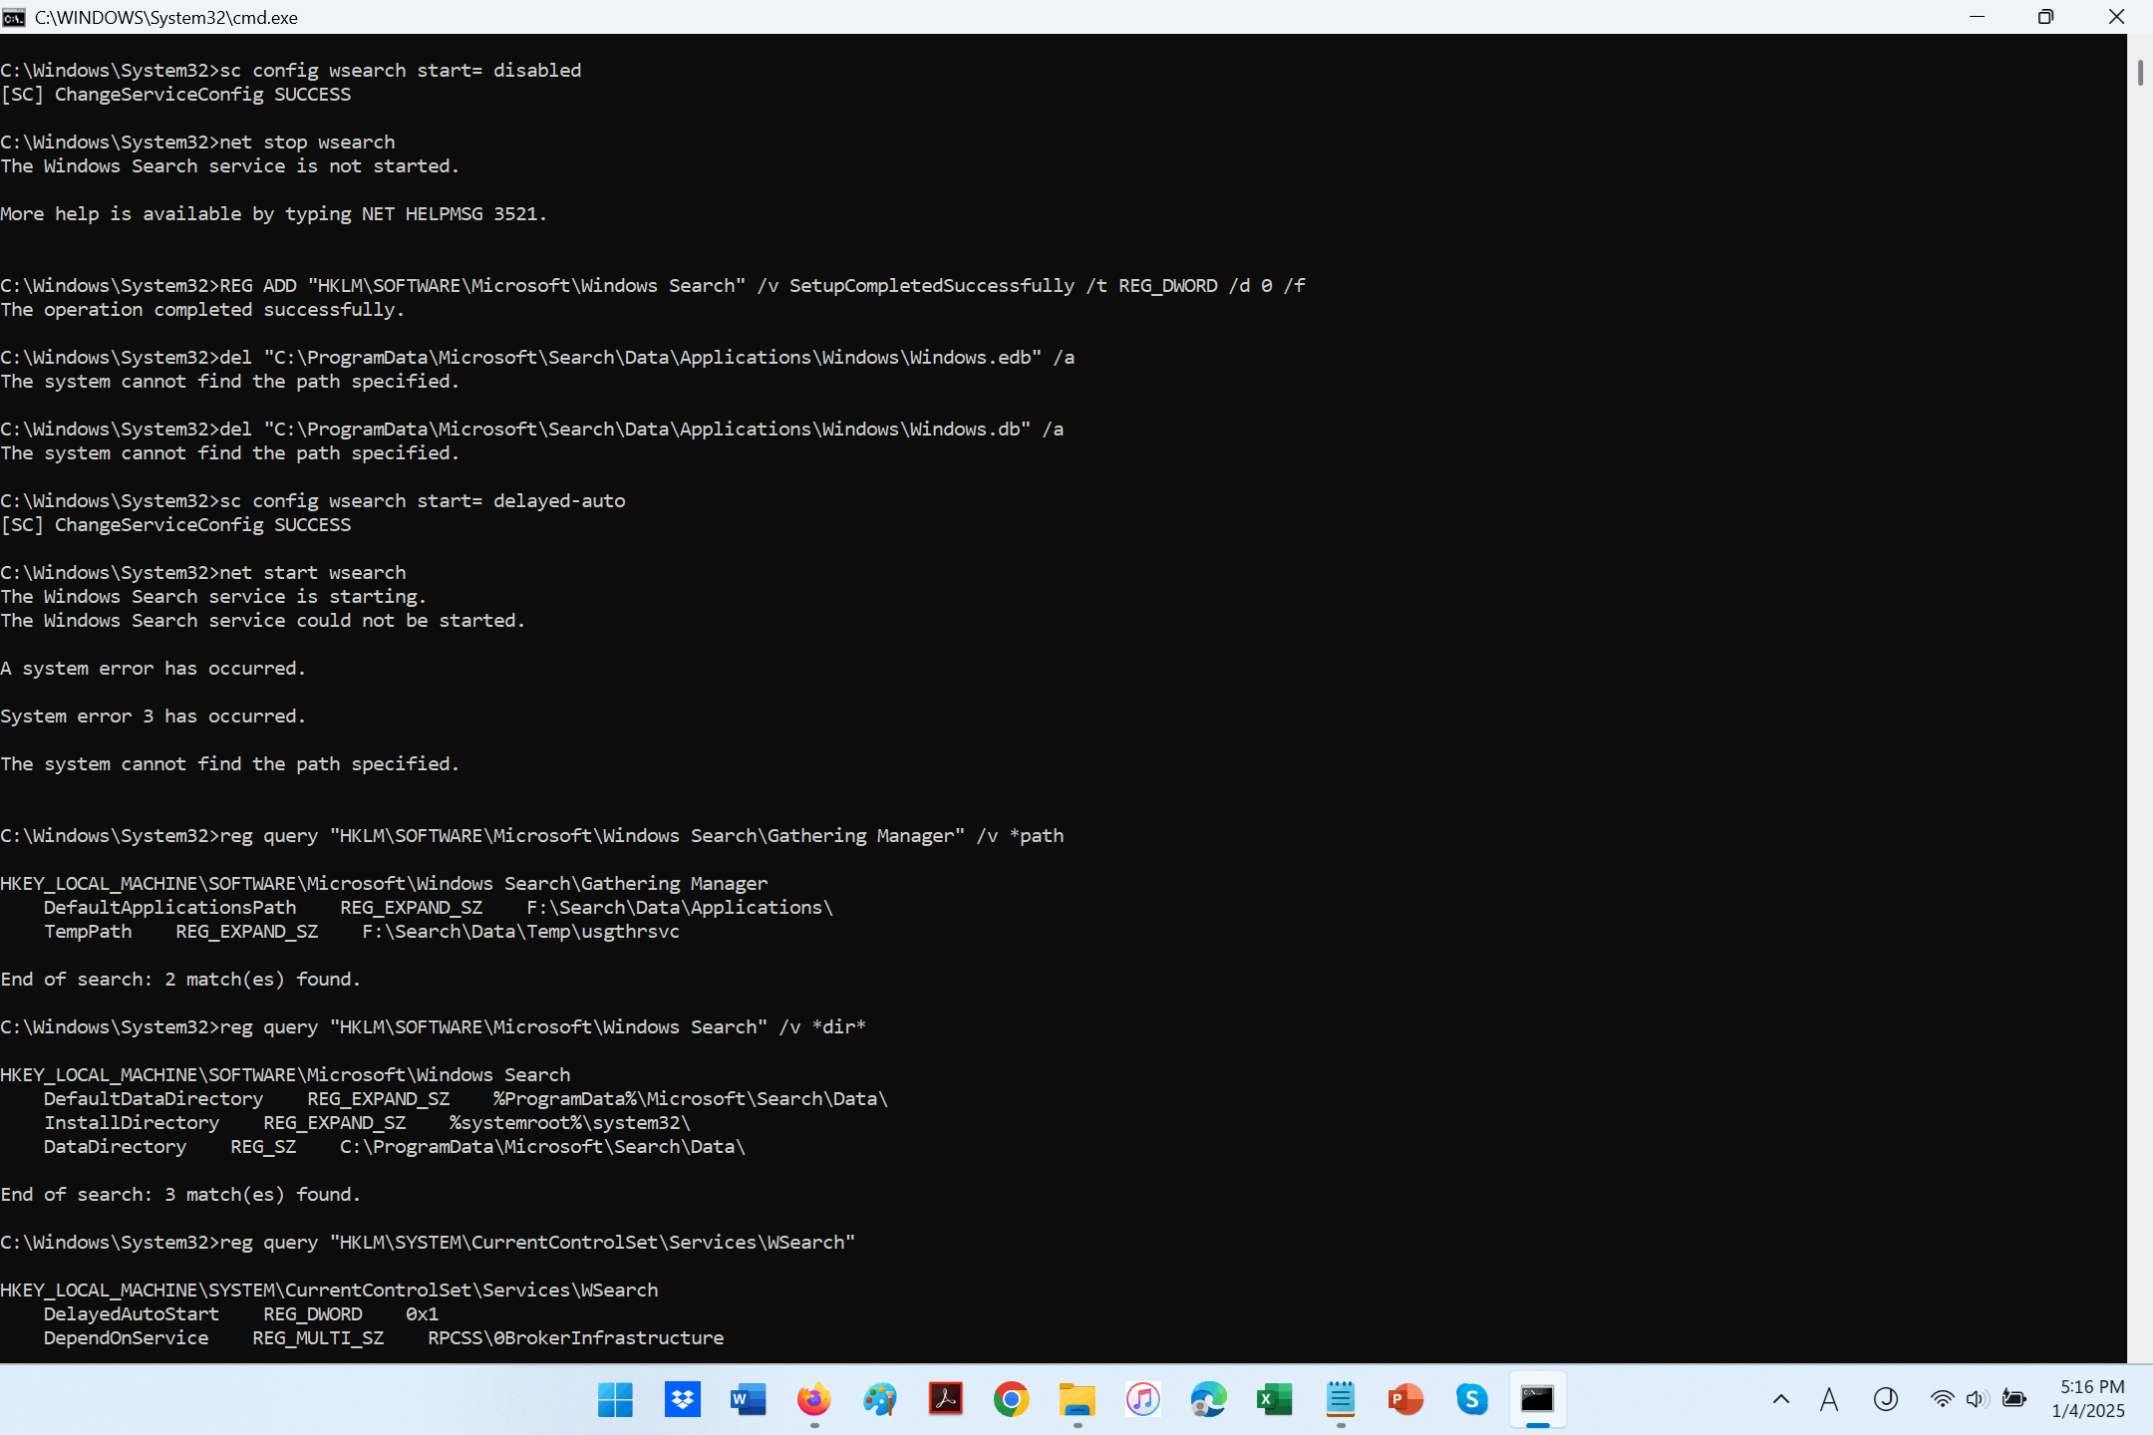Launch Microsoft Word
2153x1435 pixels.
[x=748, y=1399]
